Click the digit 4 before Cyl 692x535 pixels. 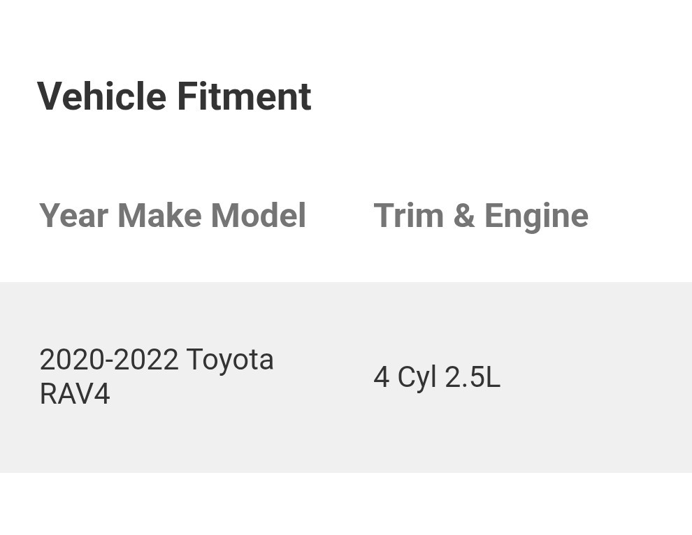point(381,378)
